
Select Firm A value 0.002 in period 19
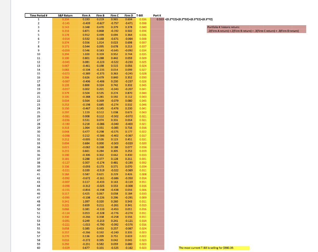click(86, 89)
